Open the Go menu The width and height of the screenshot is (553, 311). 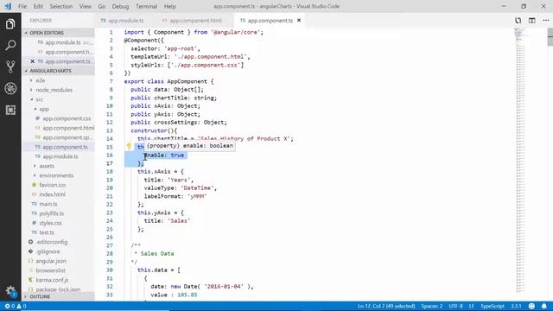point(102,6)
